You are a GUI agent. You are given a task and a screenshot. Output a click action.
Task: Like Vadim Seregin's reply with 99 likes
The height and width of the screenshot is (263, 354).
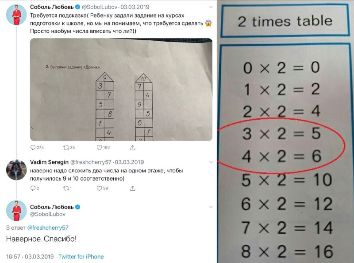tap(100, 188)
